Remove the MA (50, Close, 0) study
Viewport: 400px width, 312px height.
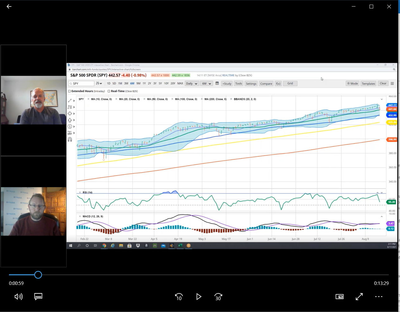144,99
